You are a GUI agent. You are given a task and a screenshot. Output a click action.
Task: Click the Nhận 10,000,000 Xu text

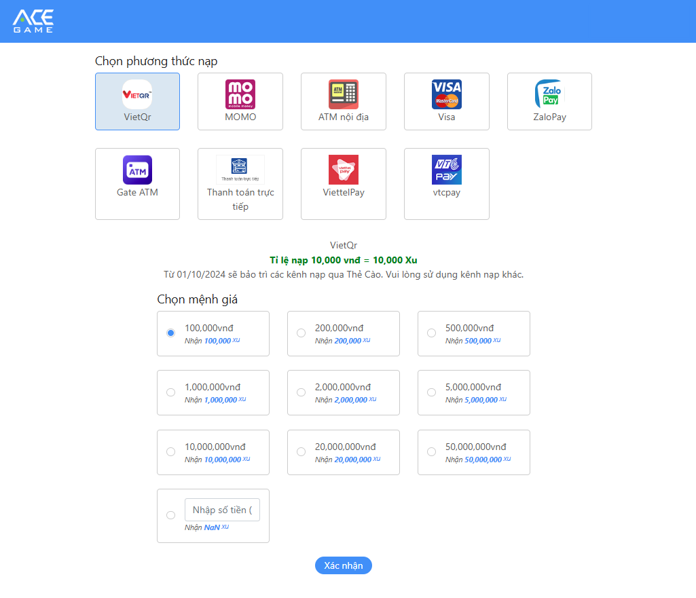coord(217,460)
